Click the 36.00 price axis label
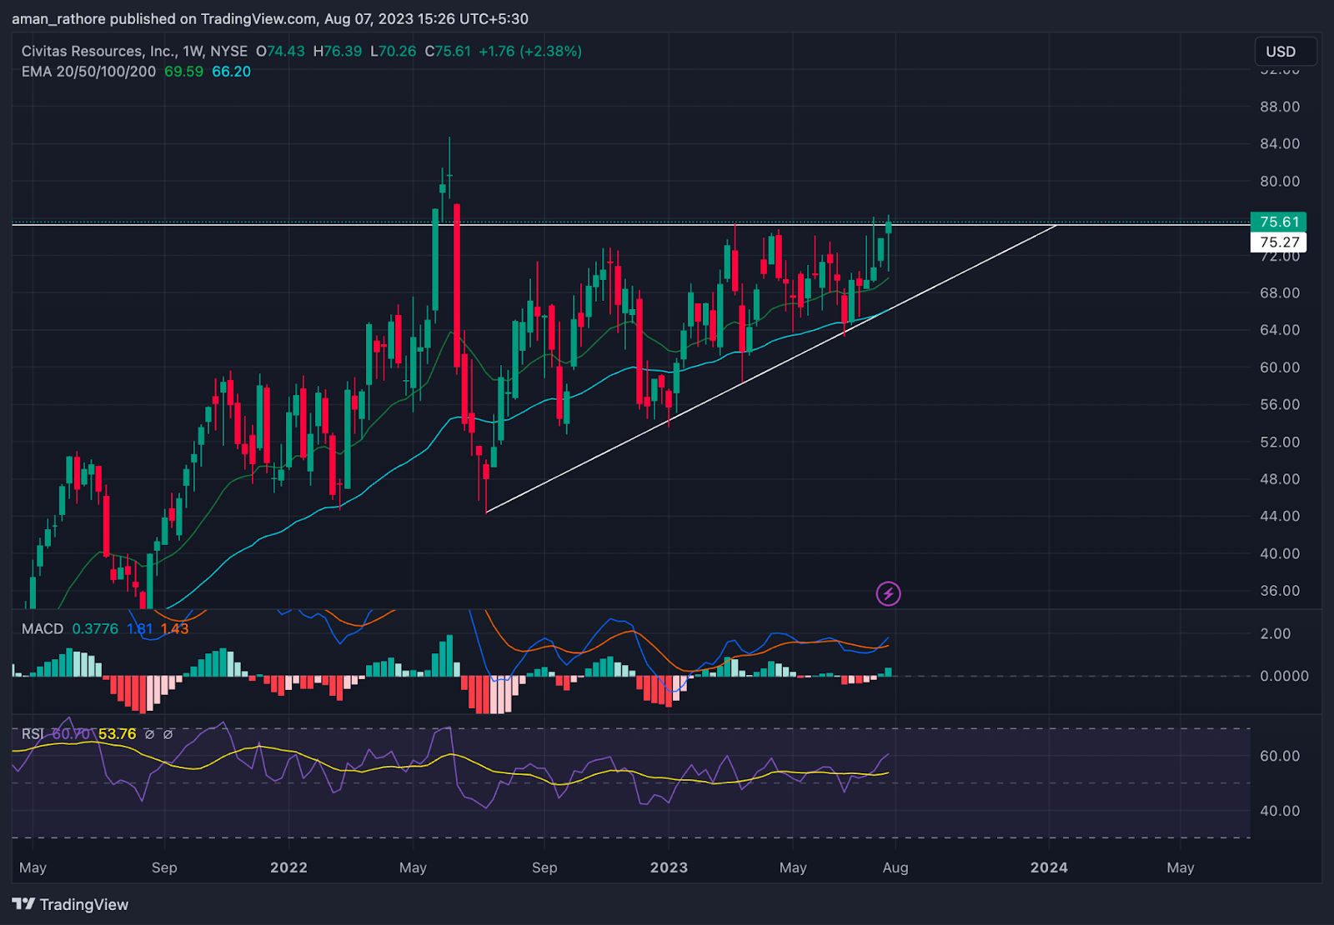The image size is (1334, 925). (x=1280, y=591)
